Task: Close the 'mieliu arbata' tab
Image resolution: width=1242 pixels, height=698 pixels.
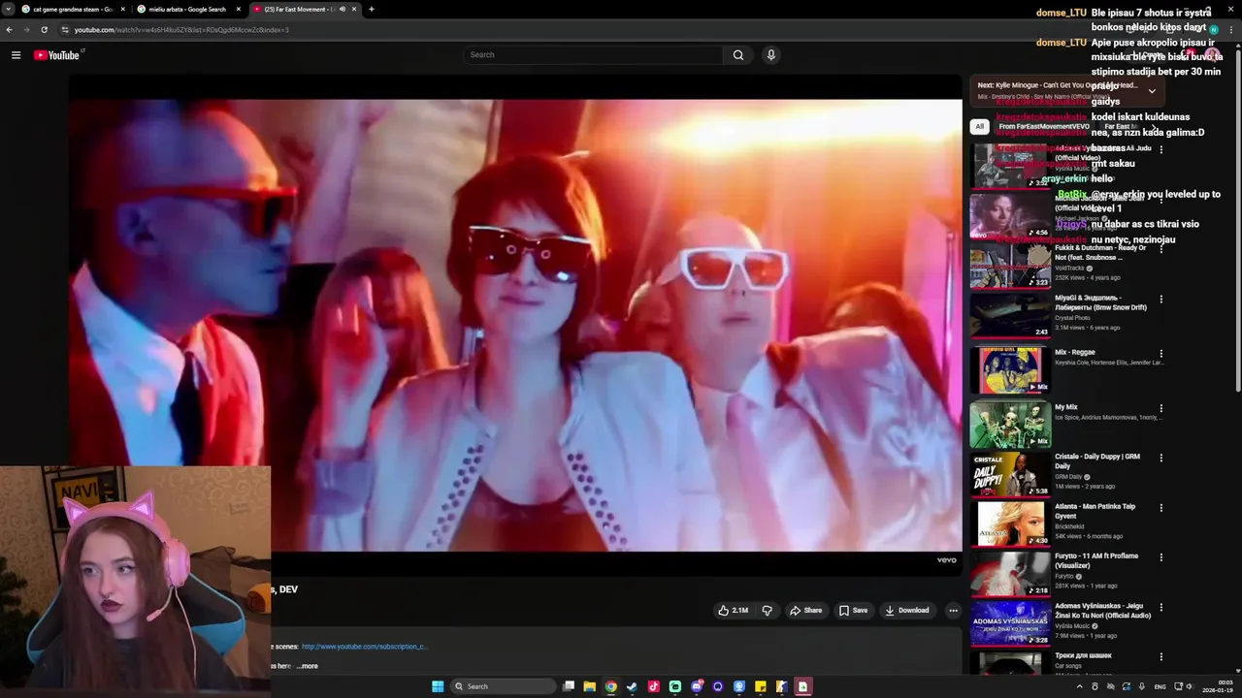Action: (238, 9)
